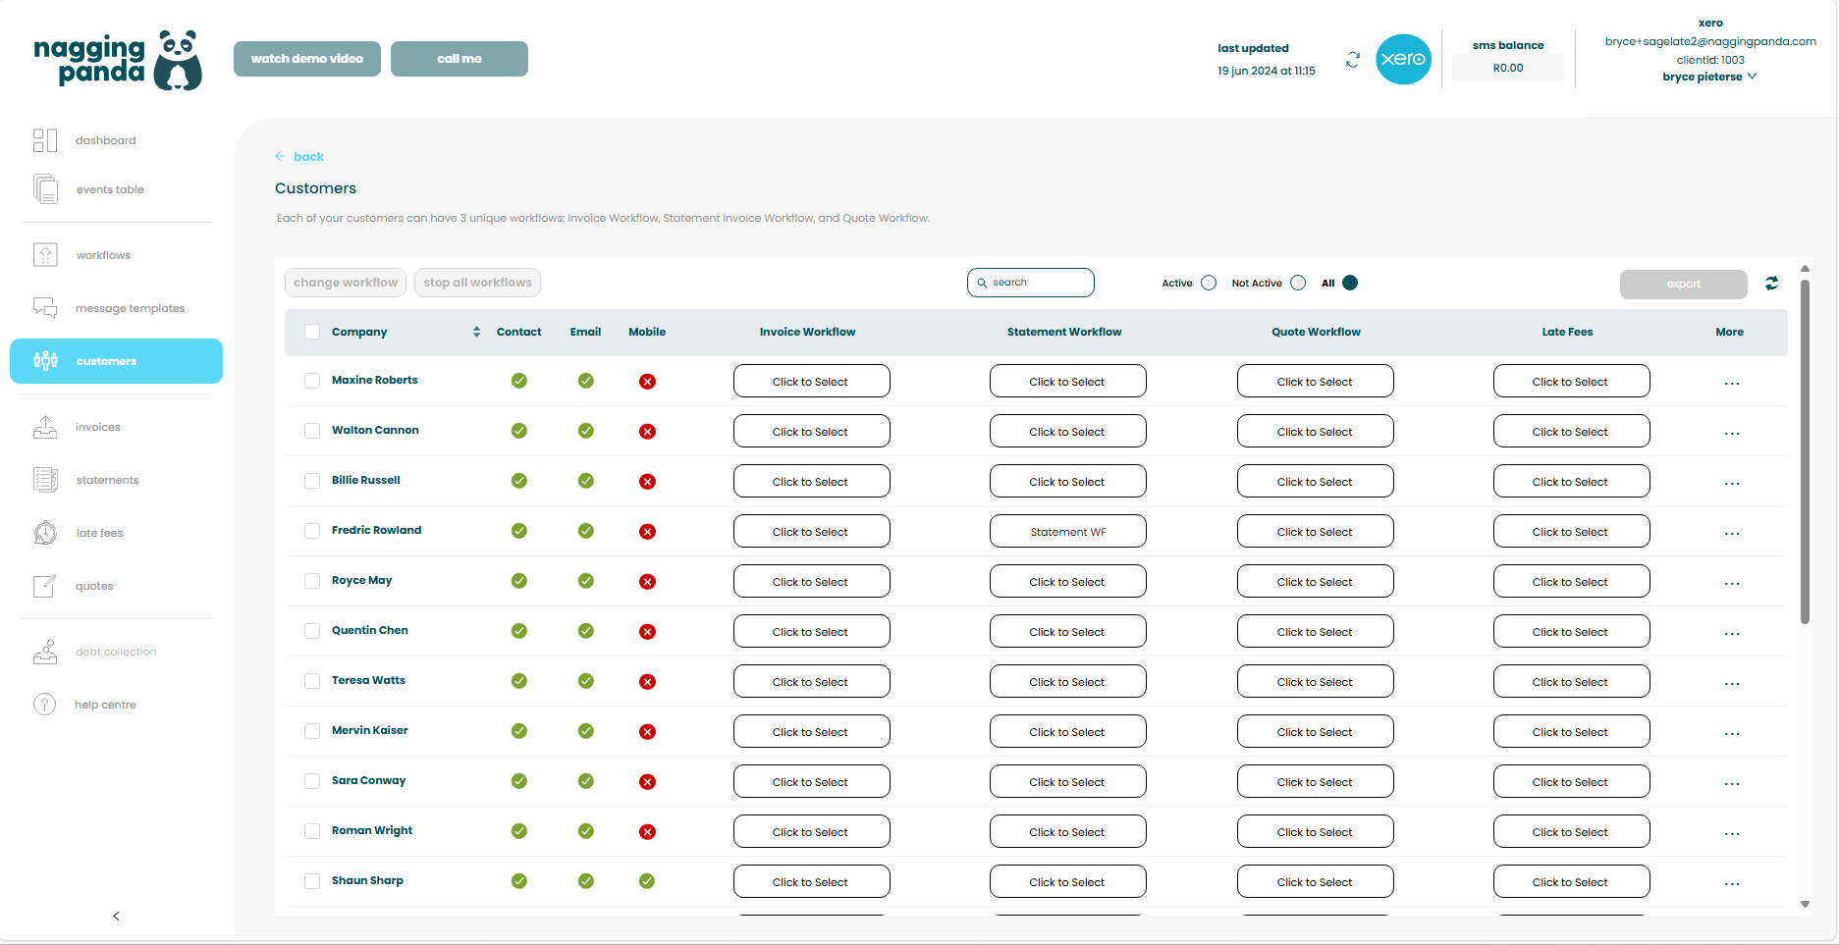Open more options for Maxine Roberts
Image resolution: width=1839 pixels, height=945 pixels.
point(1731,383)
